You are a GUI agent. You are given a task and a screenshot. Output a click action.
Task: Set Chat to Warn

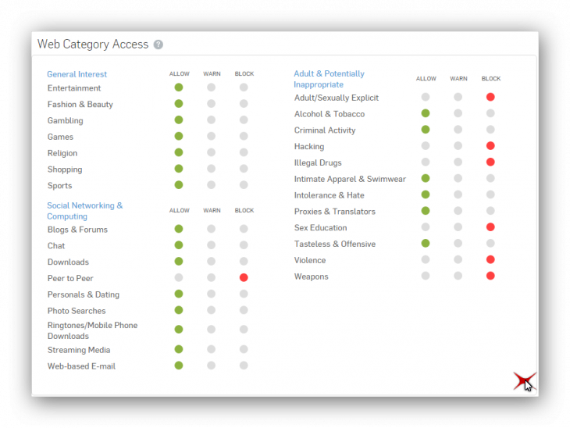pyautogui.click(x=211, y=245)
